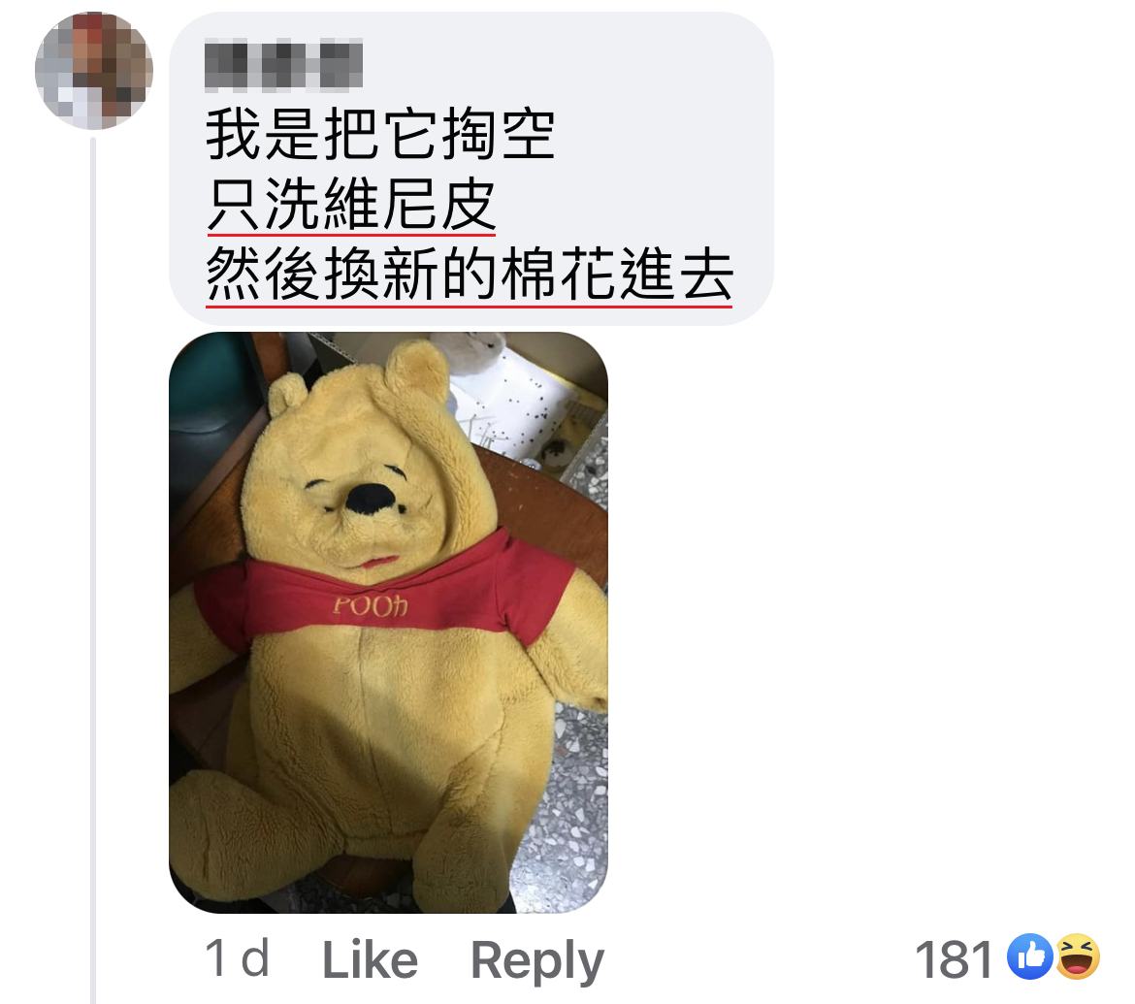Open the commenter's blurred name link
The height and width of the screenshot is (1004, 1135).
pyautogui.click(x=283, y=65)
